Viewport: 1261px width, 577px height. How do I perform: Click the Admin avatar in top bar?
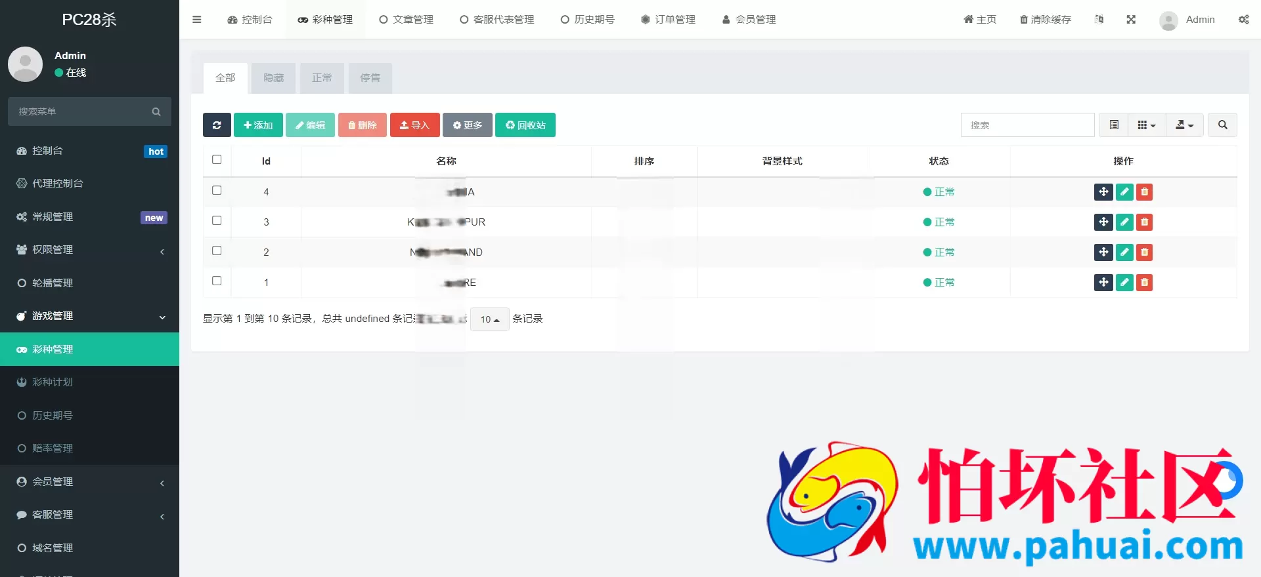[1168, 20]
